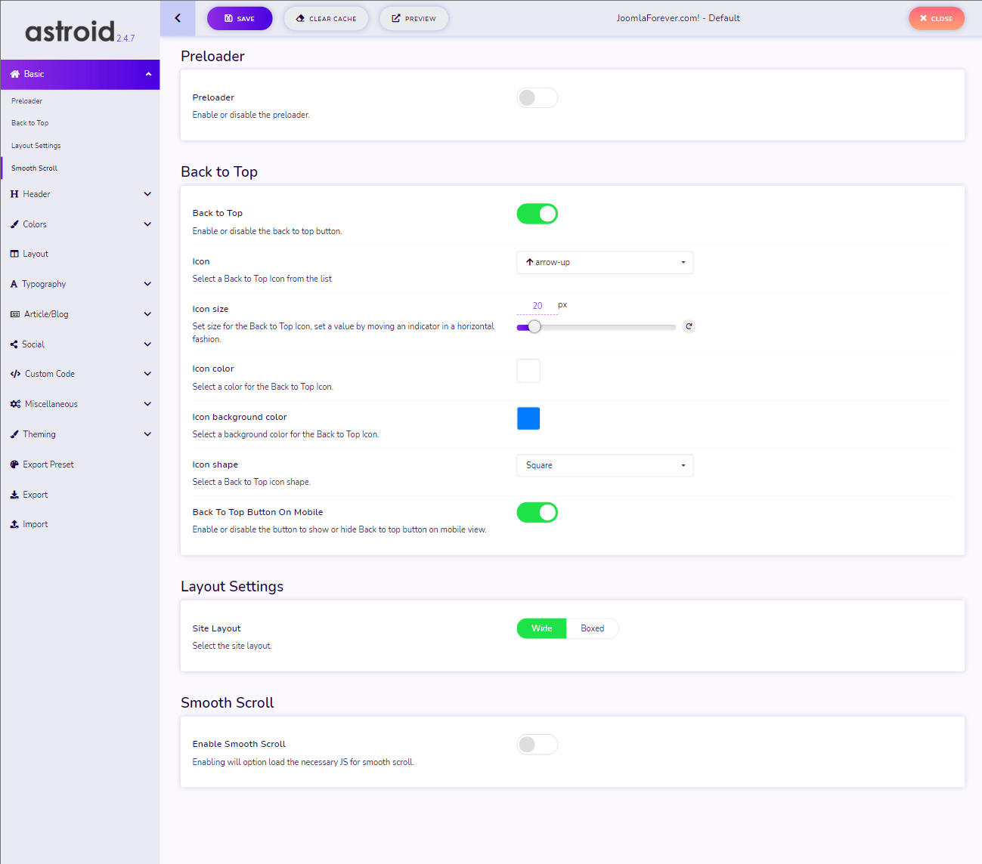The height and width of the screenshot is (864, 982).
Task: Click the Layout columns icon in sidebar
Action: 14,254
